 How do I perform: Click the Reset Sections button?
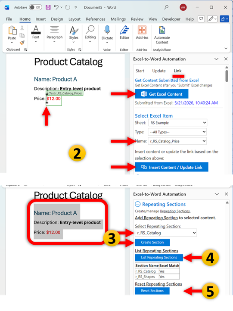[x=152, y=291]
